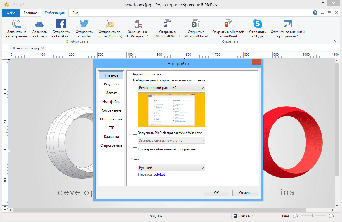Viewport: 342px width, 222px height.
Task: Switch to the Вид ribbon tab
Action: [75, 13]
